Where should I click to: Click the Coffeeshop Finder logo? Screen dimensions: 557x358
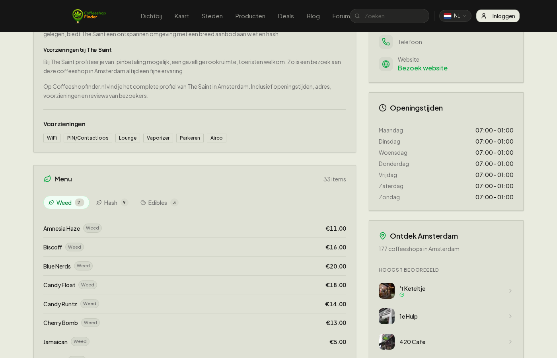pyautogui.click(x=89, y=16)
